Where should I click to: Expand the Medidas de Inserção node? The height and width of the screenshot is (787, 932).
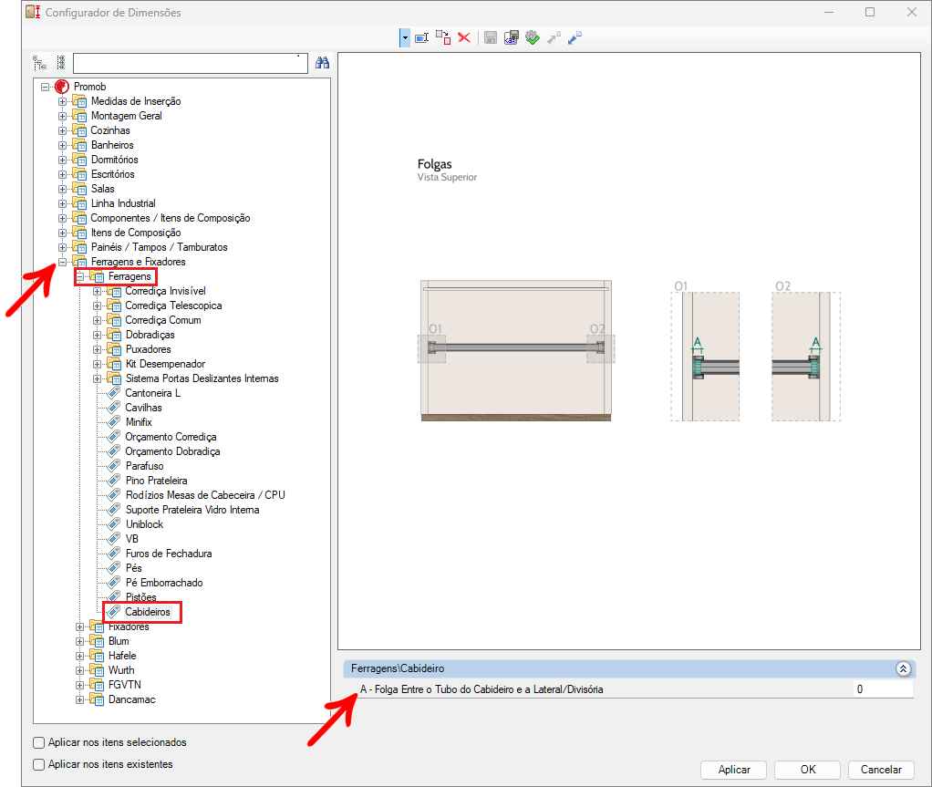[x=62, y=101]
